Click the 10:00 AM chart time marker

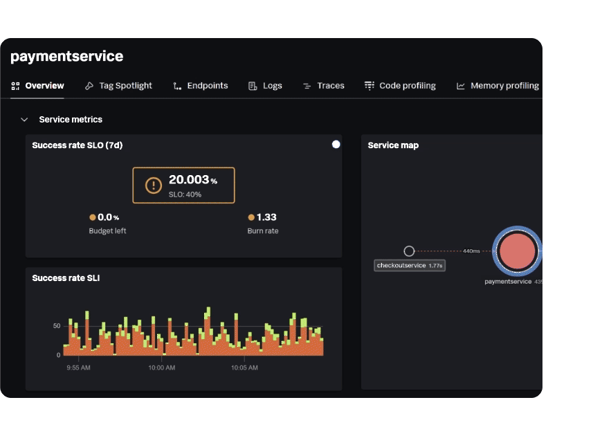pos(161,367)
